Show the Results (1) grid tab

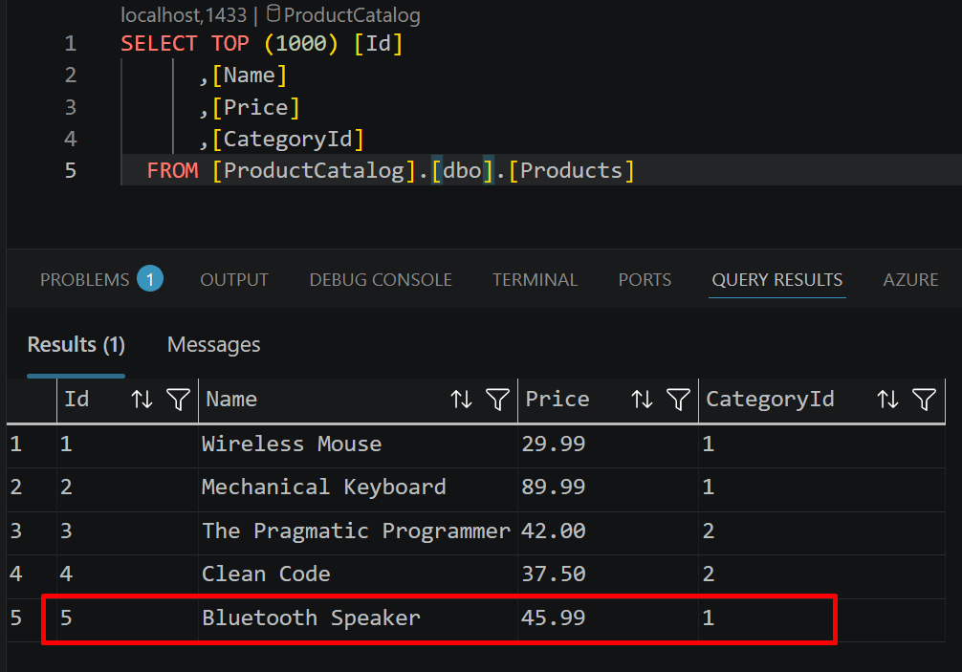[x=77, y=344]
